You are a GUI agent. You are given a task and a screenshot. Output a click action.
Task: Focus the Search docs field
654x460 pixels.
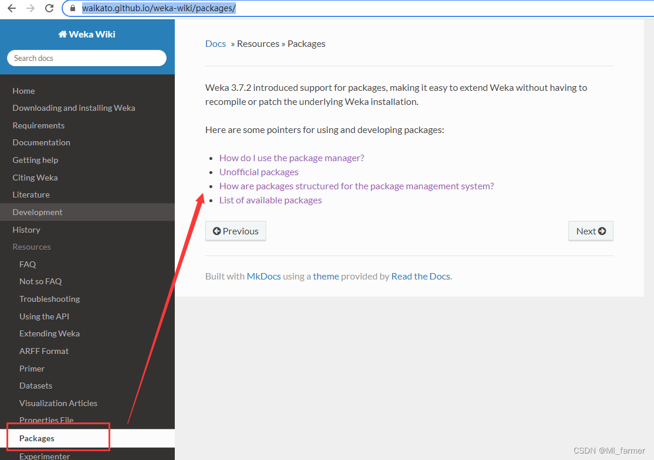pos(87,58)
